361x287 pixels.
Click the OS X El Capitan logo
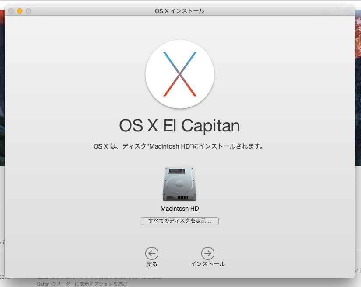[180, 74]
